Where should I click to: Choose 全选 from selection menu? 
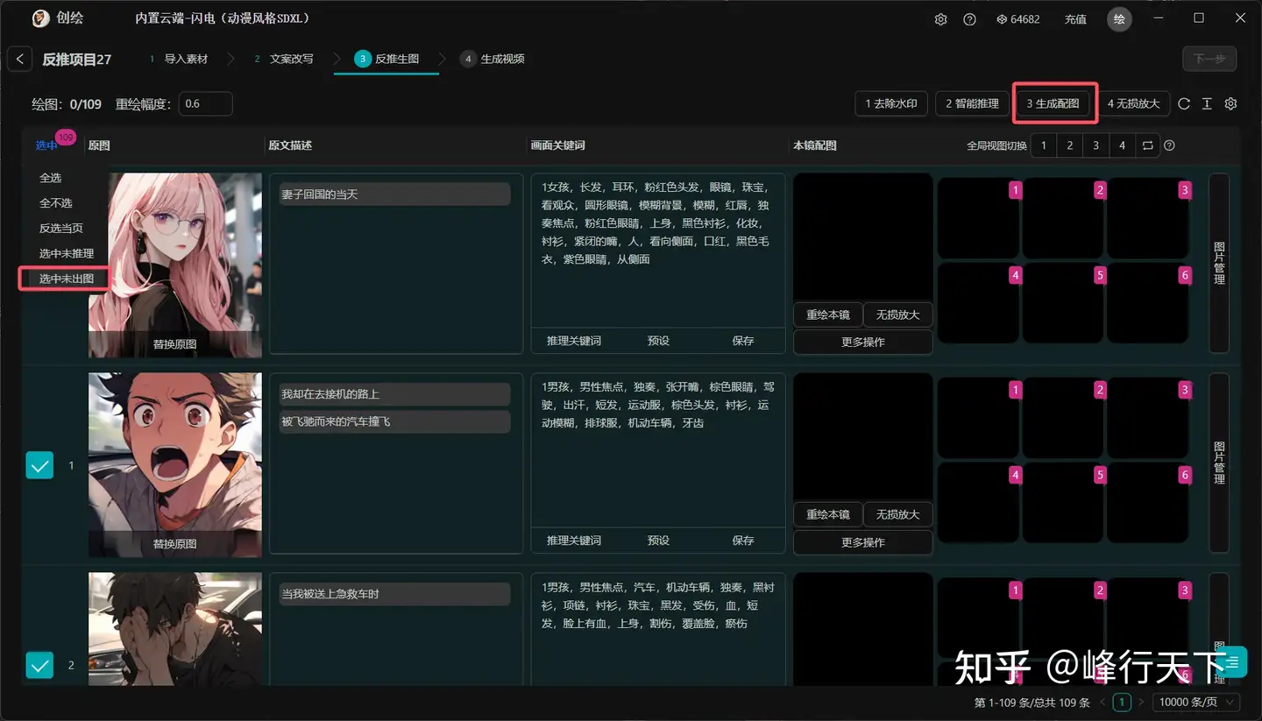coord(51,178)
